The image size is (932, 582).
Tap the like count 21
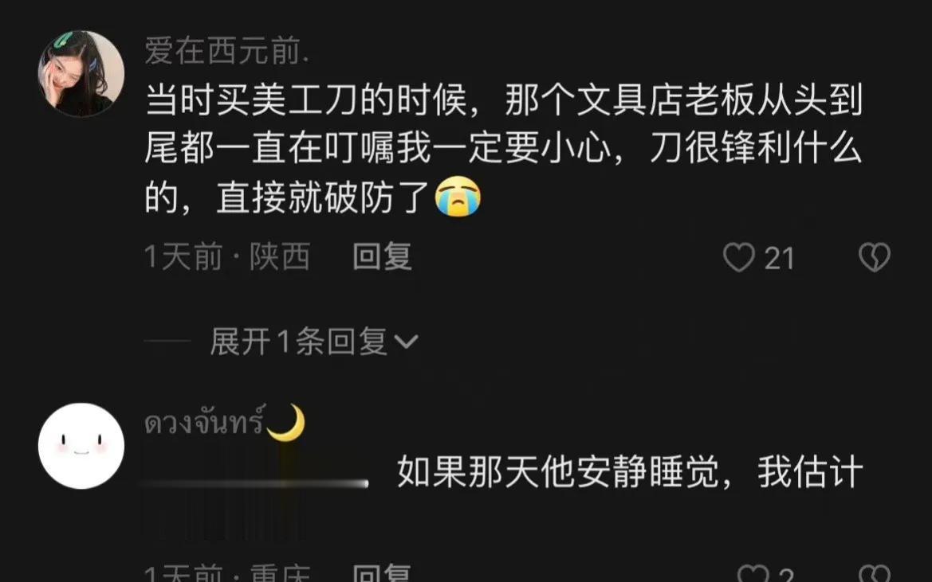click(779, 259)
